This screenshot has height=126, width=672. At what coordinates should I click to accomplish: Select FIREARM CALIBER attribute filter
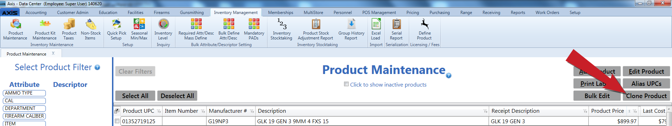24,116
